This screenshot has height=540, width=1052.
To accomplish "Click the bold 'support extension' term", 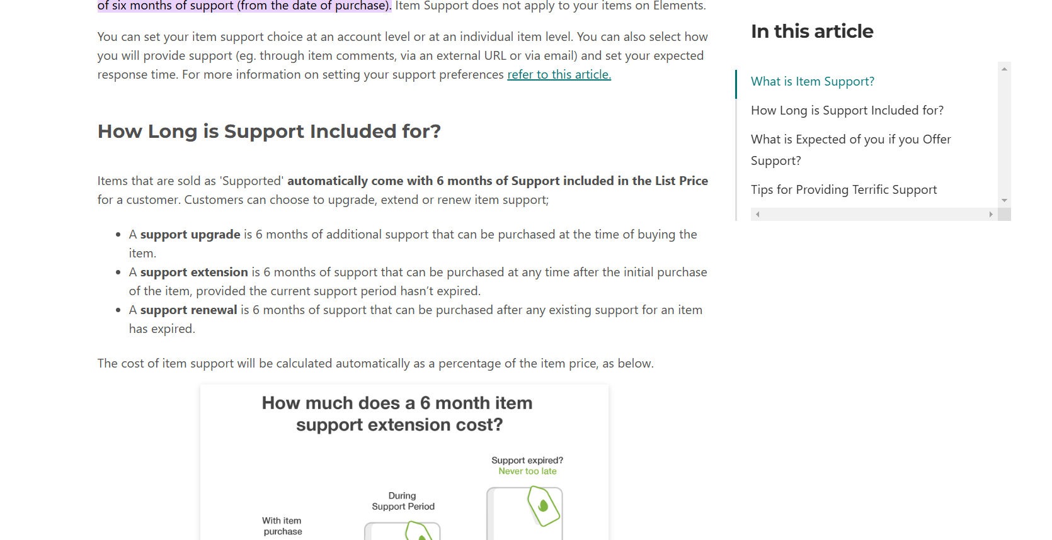I will [194, 272].
